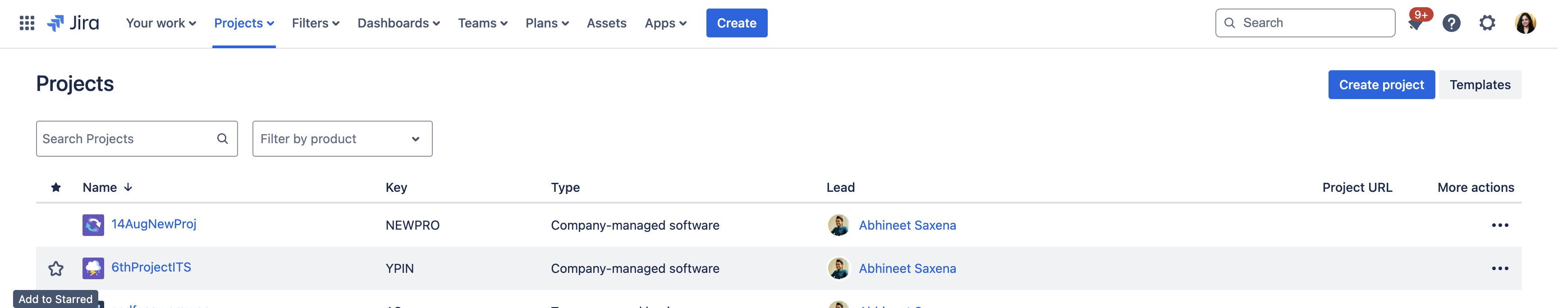Screen dimensions: 1558x308
Task: Focus the Search Projects field
Action: tap(137, 139)
